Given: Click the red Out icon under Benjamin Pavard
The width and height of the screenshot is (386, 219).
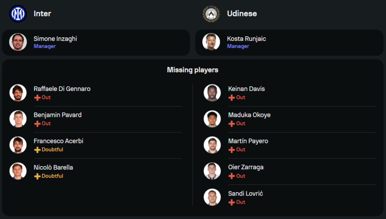Looking at the screenshot, I should (x=37, y=124).
